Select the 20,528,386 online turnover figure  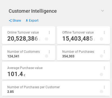(23, 39)
